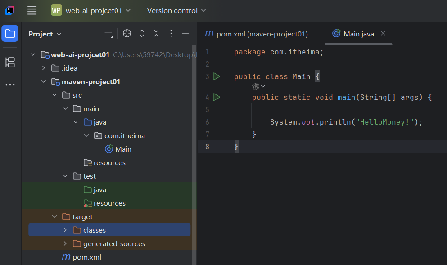Switch to pom.xml (maven-project01) tab
This screenshot has width=447, height=265.
[x=256, y=34]
